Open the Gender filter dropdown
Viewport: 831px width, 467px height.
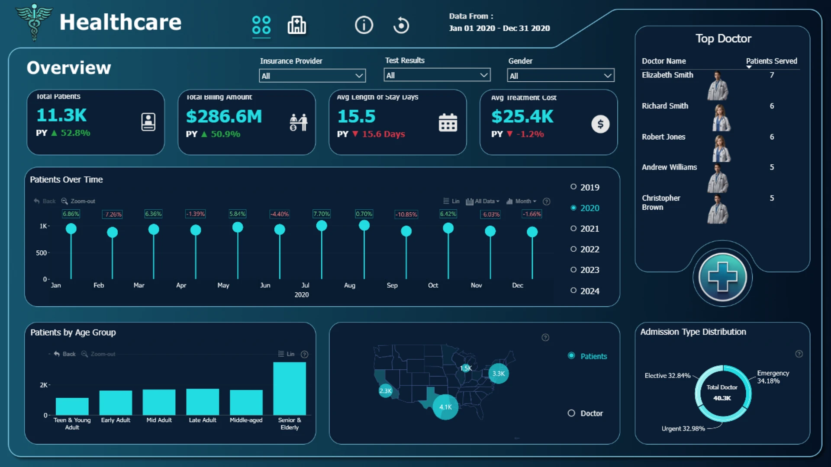point(560,76)
